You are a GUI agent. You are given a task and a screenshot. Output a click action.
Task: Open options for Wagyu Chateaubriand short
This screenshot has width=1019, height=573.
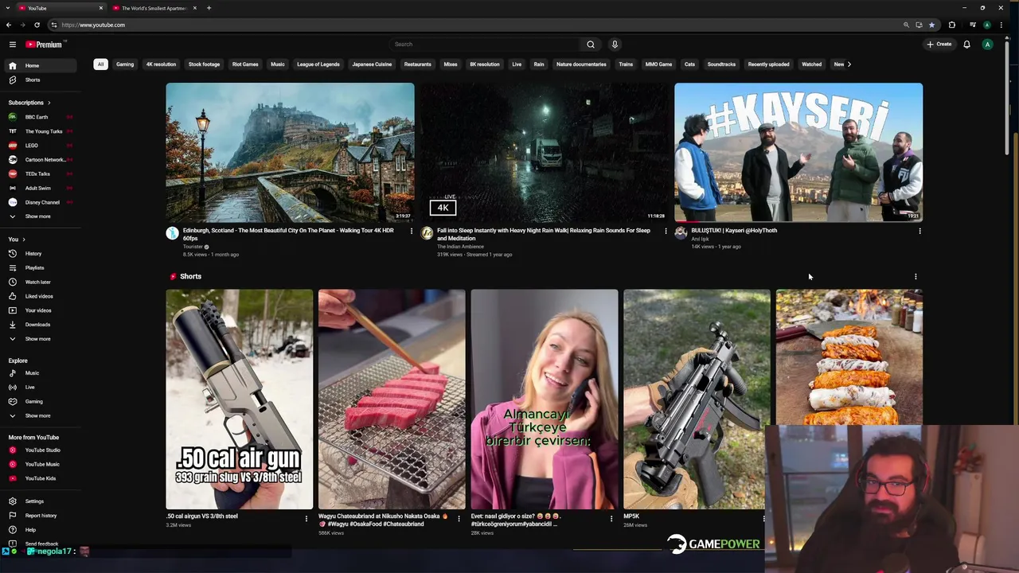click(459, 518)
